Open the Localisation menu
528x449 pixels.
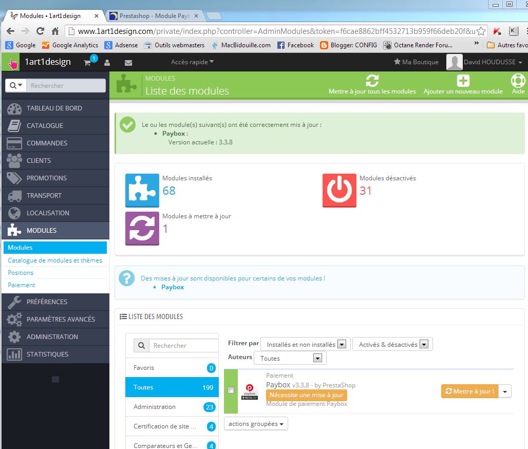point(55,213)
